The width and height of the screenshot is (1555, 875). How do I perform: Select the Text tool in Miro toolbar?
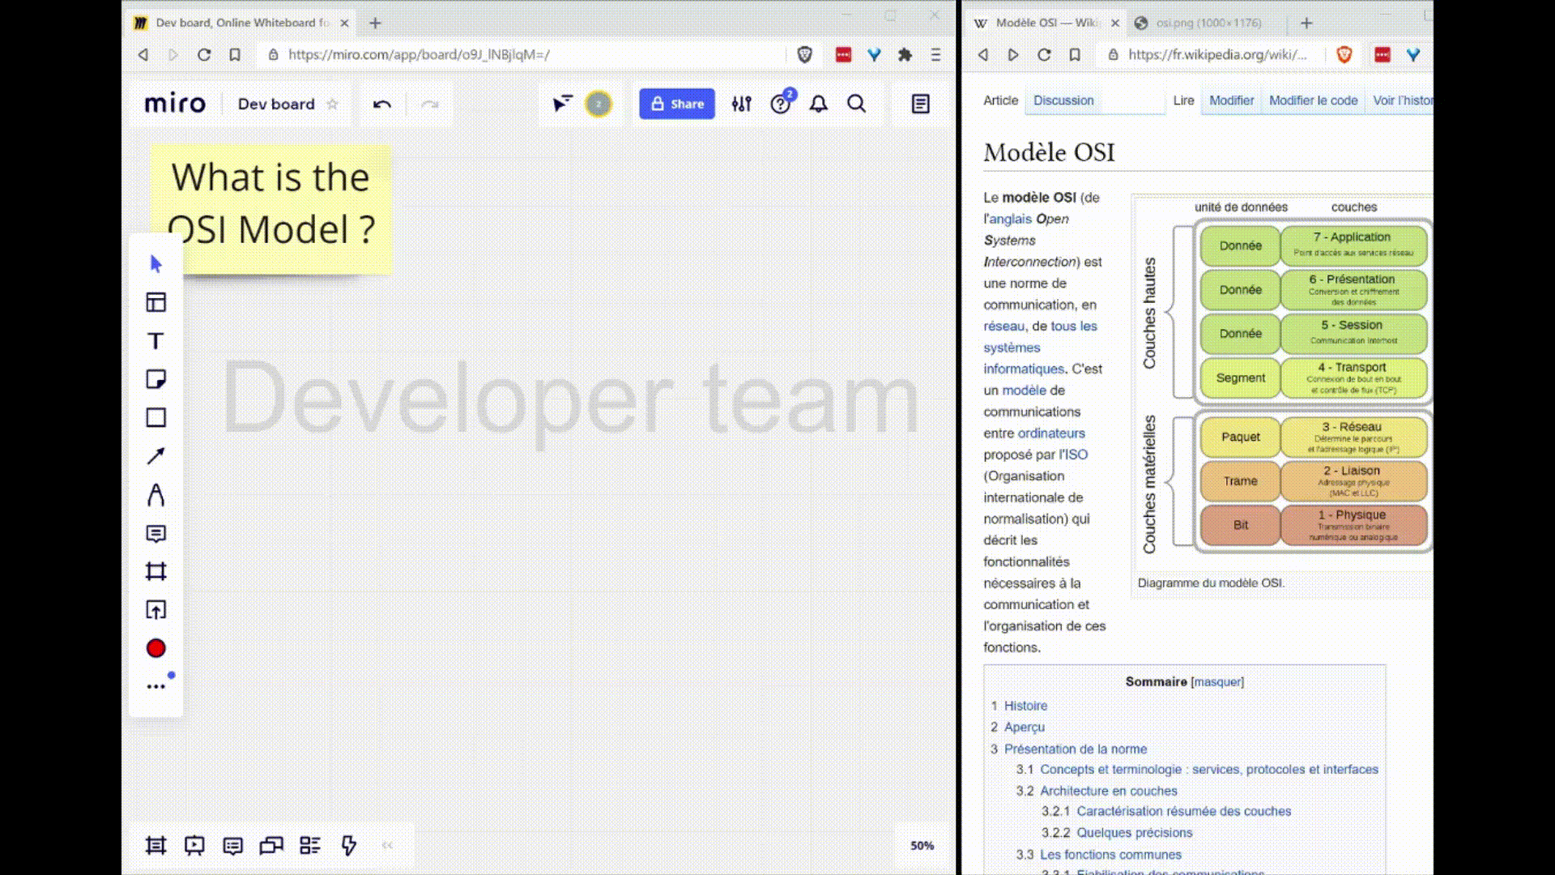155,341
